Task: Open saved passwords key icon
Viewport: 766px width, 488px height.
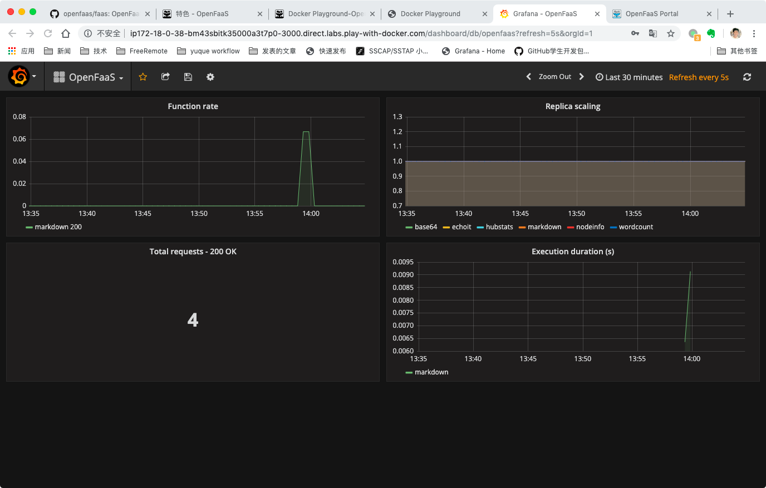Action: pos(635,33)
